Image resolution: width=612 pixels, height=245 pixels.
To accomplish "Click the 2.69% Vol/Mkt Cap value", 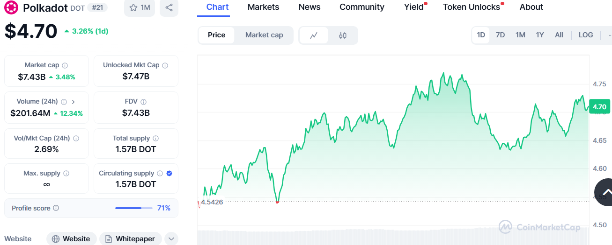I will (46, 149).
